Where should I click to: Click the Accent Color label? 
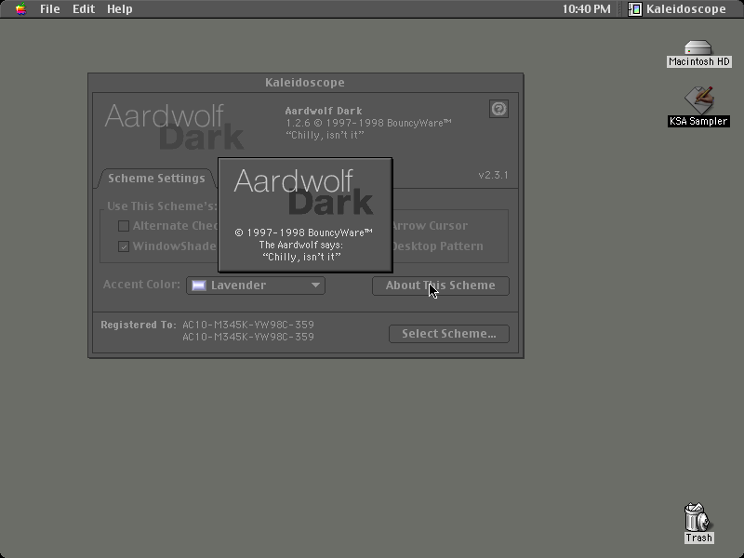pyautogui.click(x=142, y=285)
